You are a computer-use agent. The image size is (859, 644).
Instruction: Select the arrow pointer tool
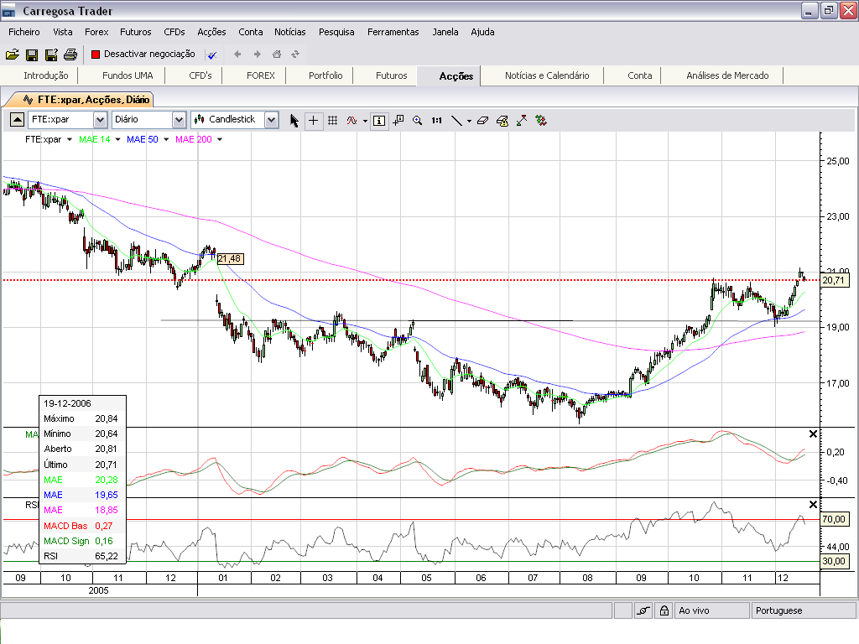point(294,120)
